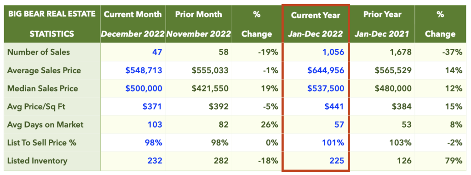Click the Average Sales Price row label
The image size is (471, 175).
click(44, 70)
